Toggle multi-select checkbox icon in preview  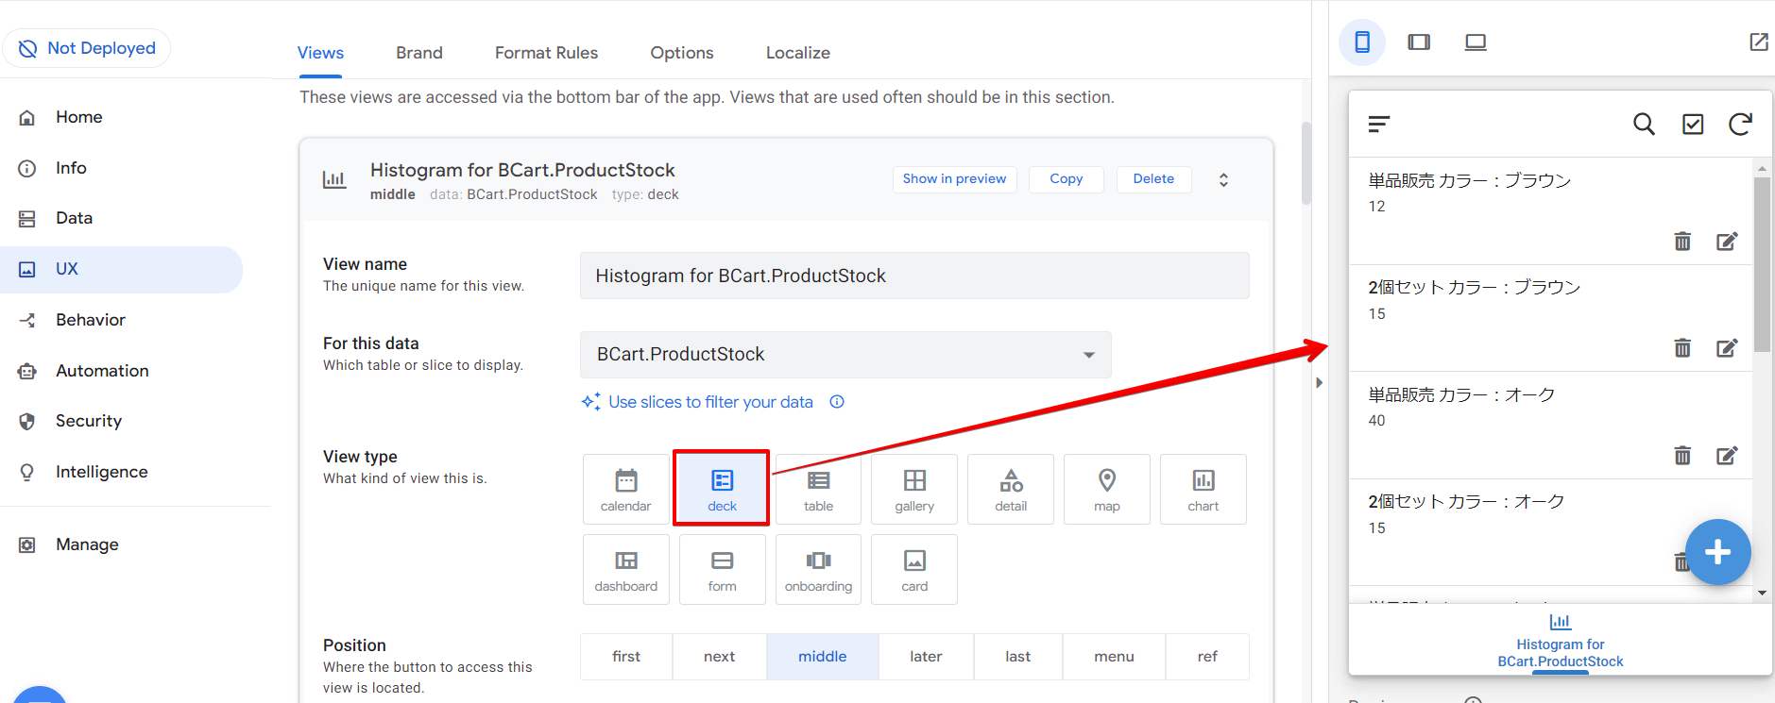pos(1693,125)
